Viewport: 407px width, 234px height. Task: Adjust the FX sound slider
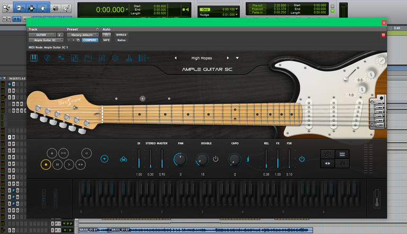point(278,159)
